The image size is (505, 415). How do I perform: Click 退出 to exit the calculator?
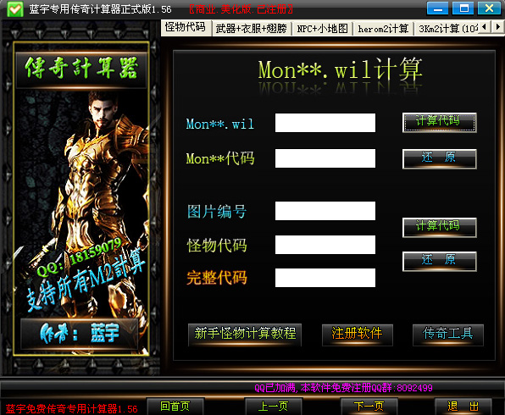click(x=463, y=407)
